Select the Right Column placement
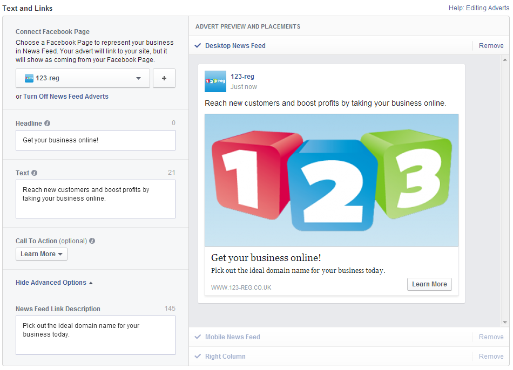Screen dimensions: 513x370 (x=225, y=357)
